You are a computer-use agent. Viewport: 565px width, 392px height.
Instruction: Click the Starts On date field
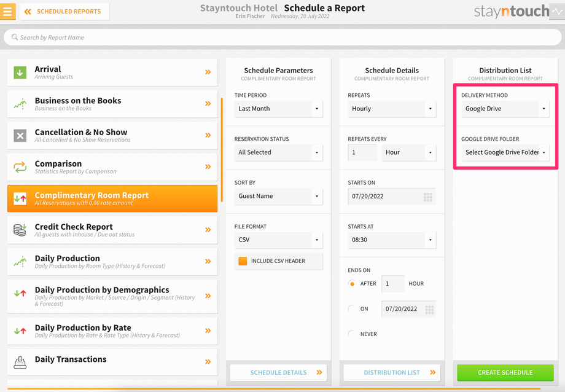pos(392,196)
